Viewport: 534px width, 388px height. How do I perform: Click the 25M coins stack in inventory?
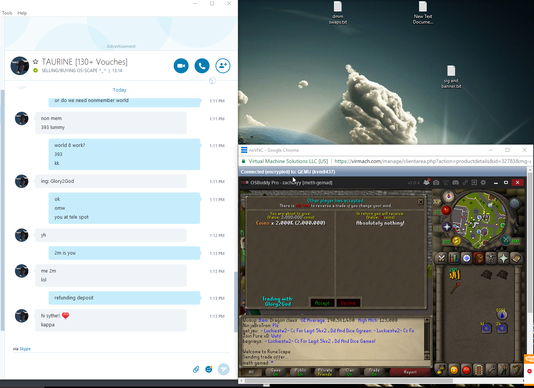454,274
